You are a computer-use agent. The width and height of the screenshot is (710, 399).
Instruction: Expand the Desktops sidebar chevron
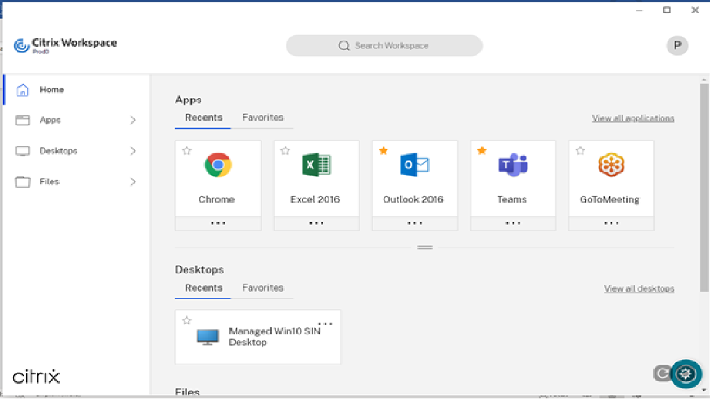(133, 151)
